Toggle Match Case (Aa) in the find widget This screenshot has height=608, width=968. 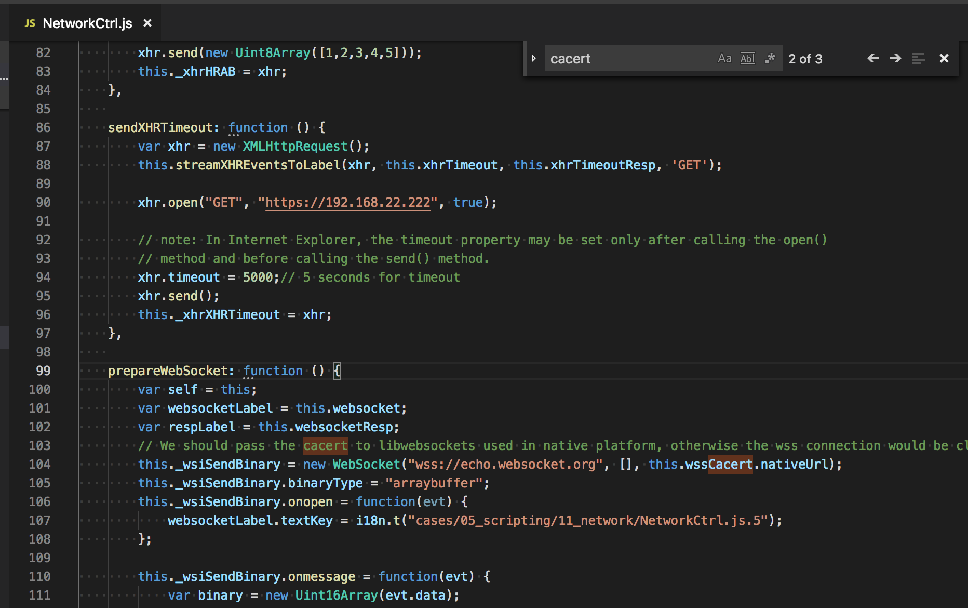pyautogui.click(x=724, y=58)
